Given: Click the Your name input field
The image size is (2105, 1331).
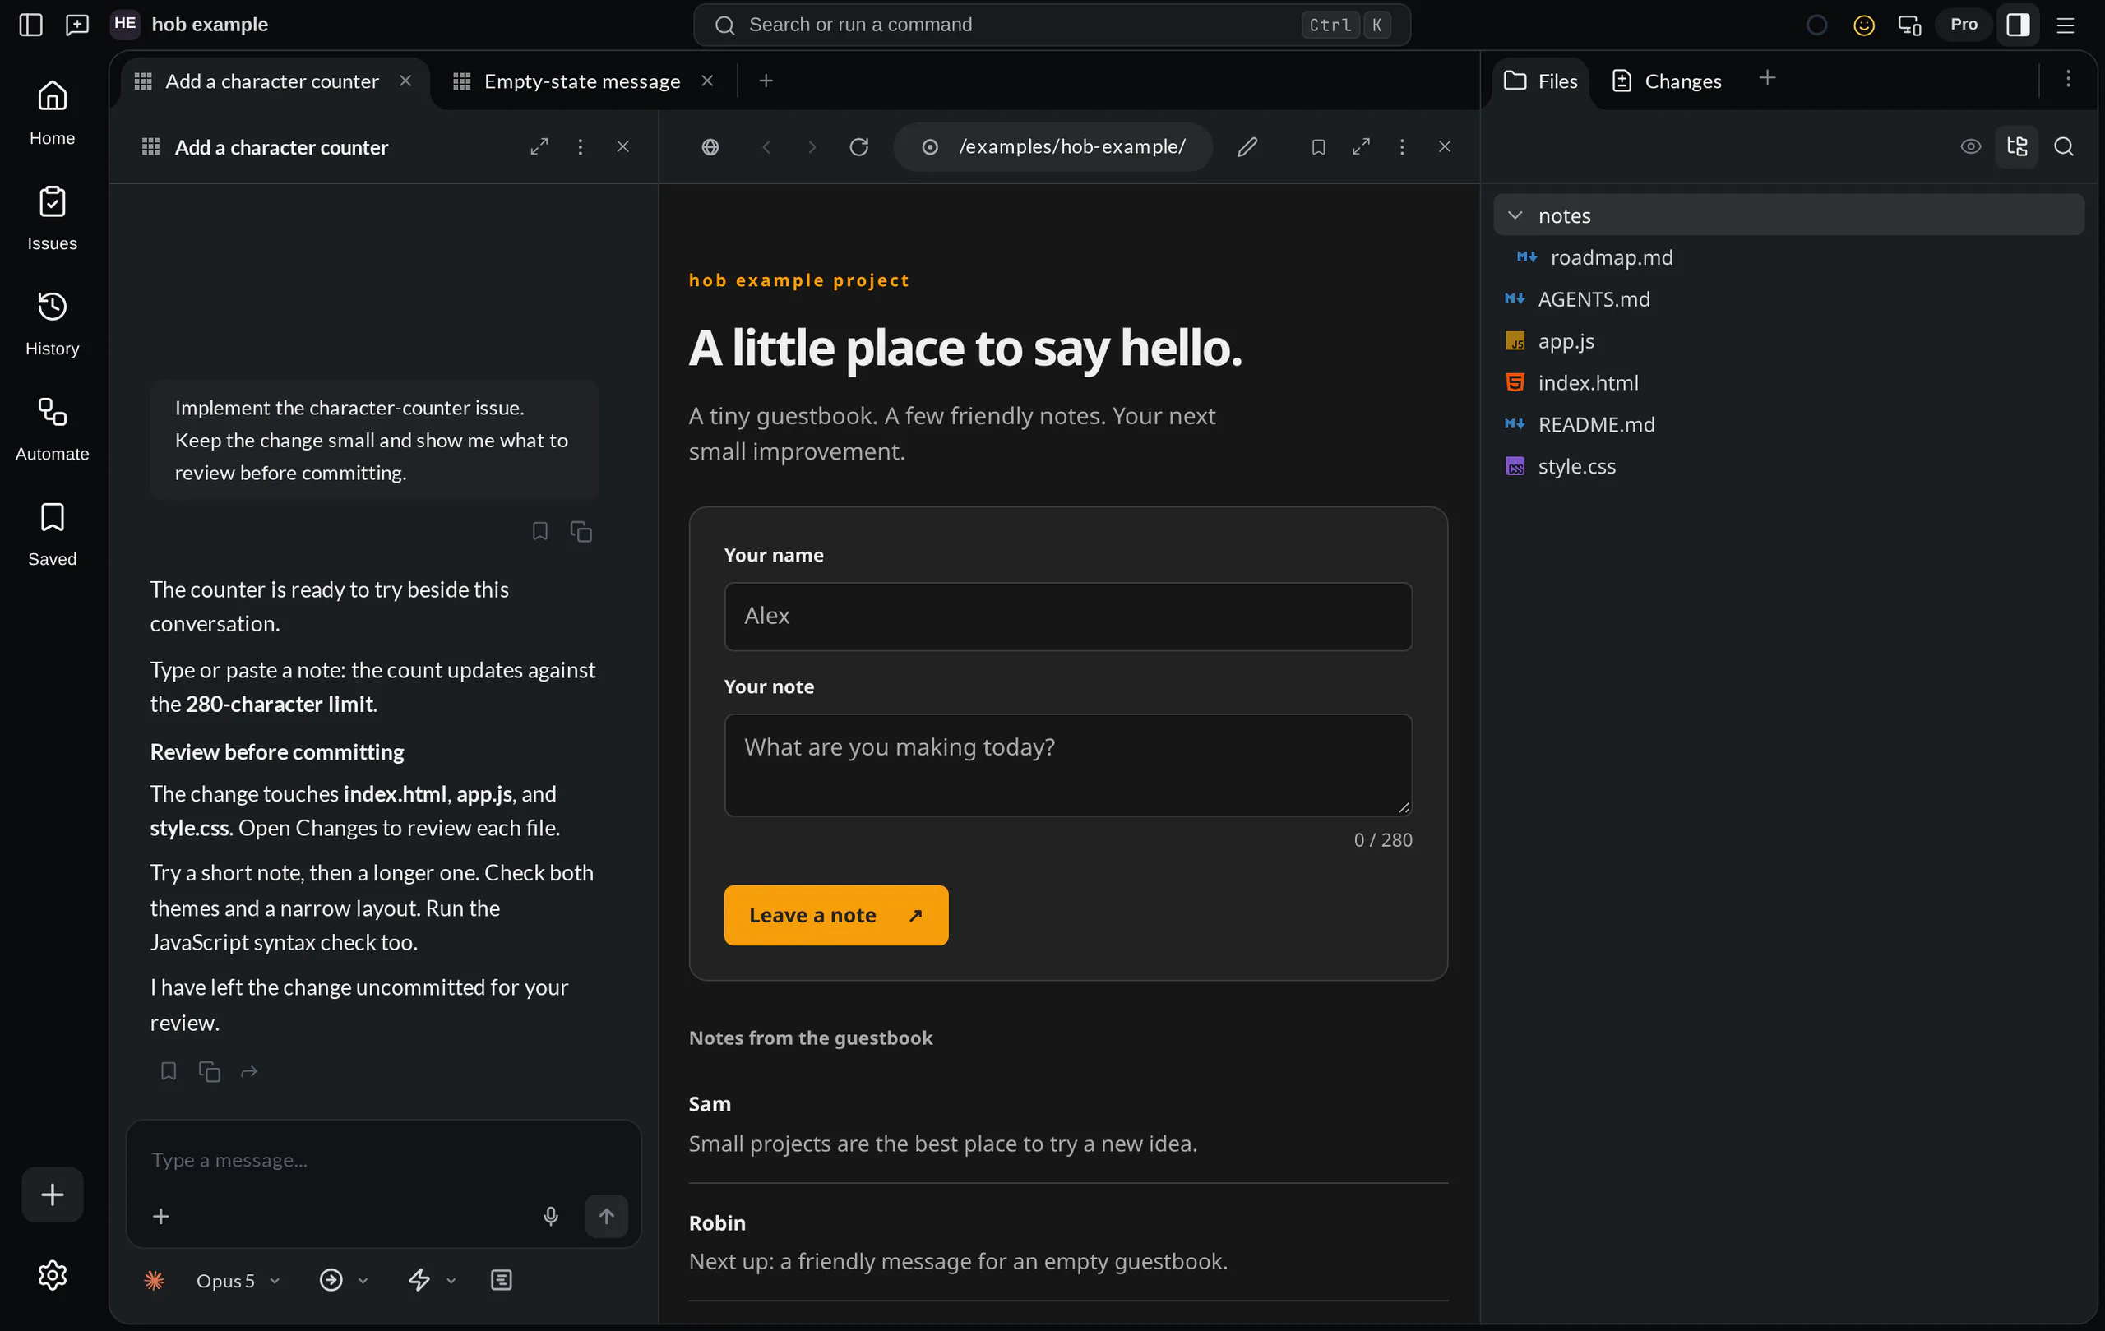Looking at the screenshot, I should coord(1068,616).
